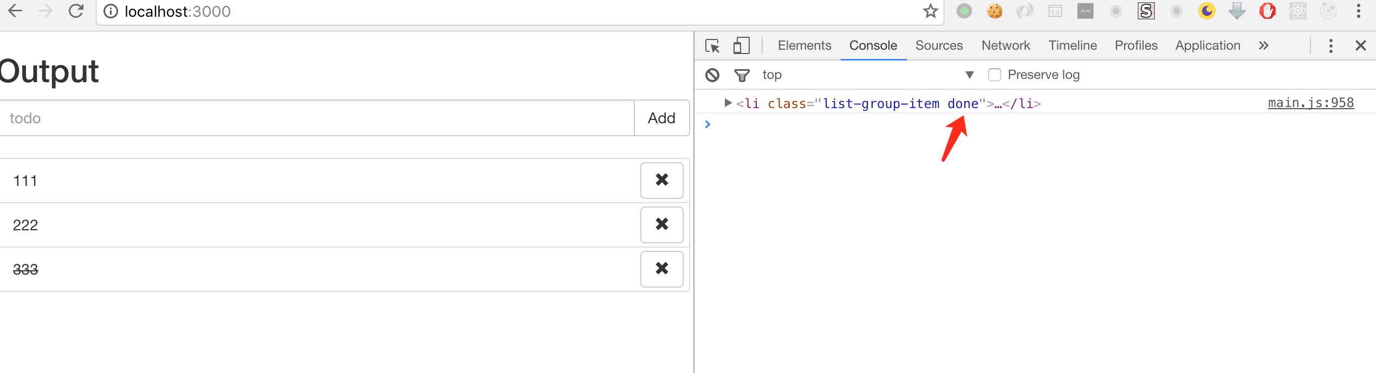Open the main.js:958 source link
Viewport: 1376px width, 373px height.
pos(1310,103)
